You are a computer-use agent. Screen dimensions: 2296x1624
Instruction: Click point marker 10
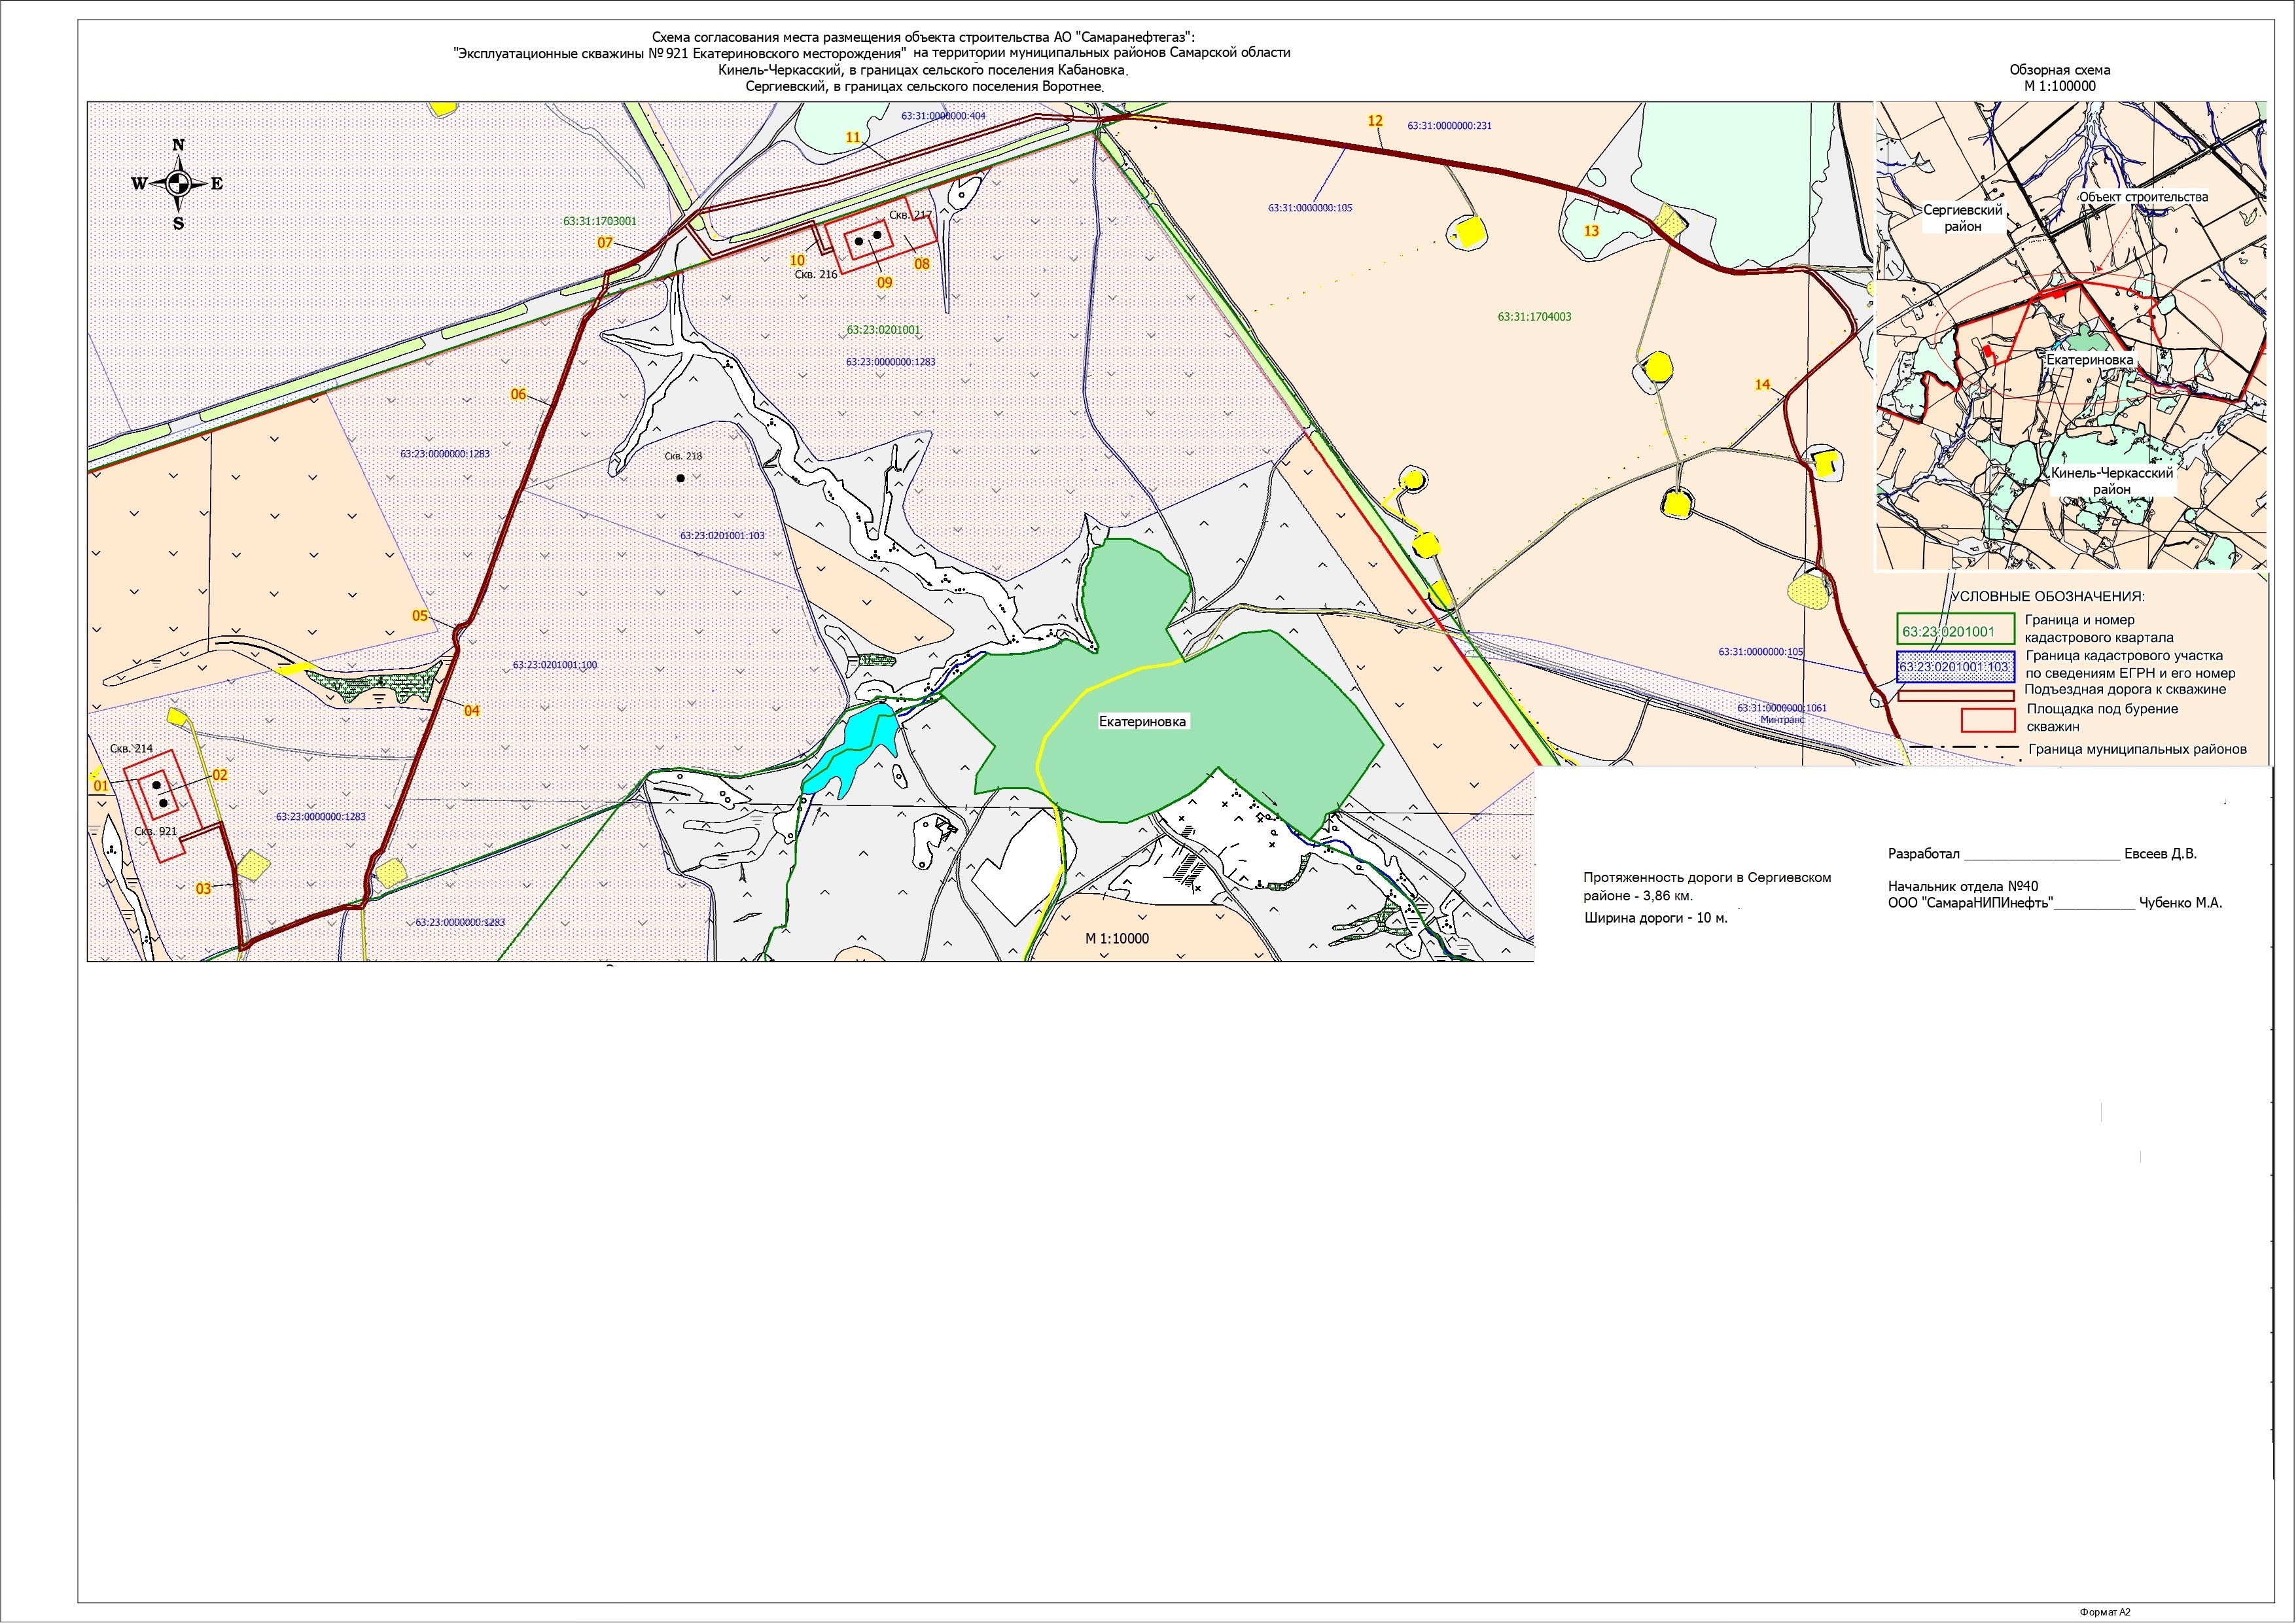pos(797,260)
